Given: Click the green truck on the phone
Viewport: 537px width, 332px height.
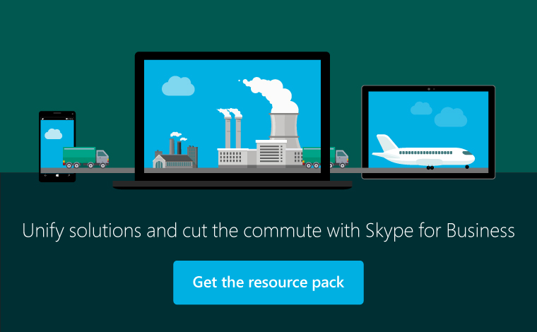Looking at the screenshot, I should pos(85,156).
